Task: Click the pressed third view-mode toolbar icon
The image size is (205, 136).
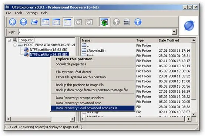Action: [67, 22]
